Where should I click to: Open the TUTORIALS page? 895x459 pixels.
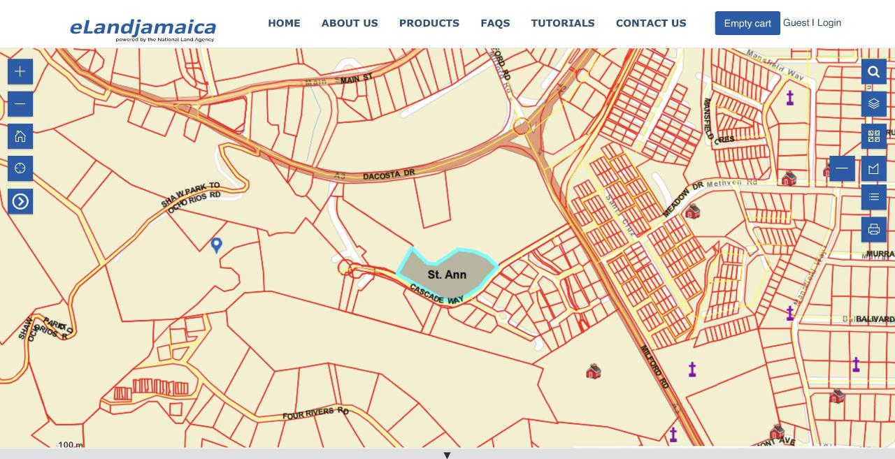tap(562, 23)
